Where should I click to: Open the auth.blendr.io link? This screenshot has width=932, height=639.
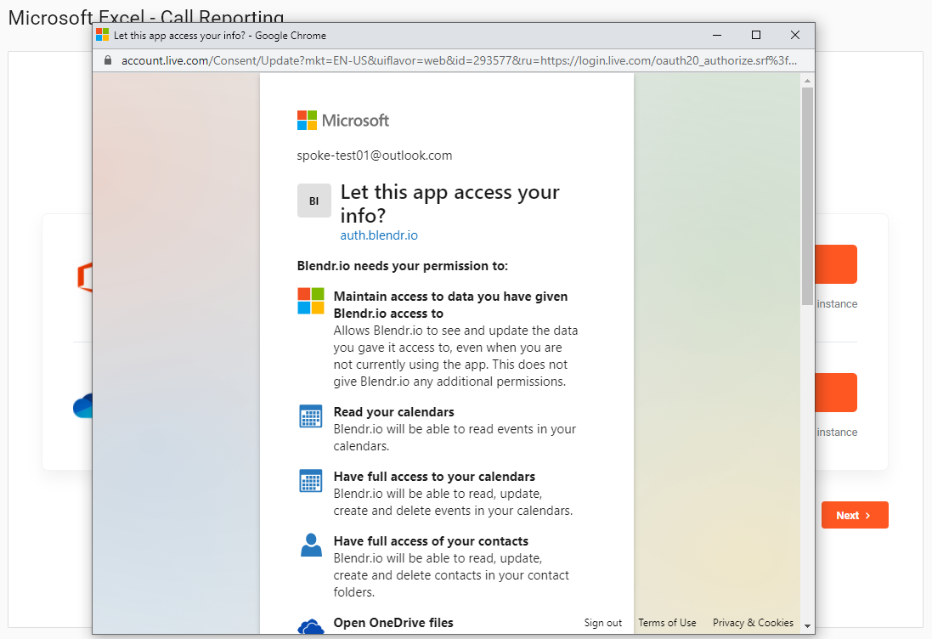point(379,235)
